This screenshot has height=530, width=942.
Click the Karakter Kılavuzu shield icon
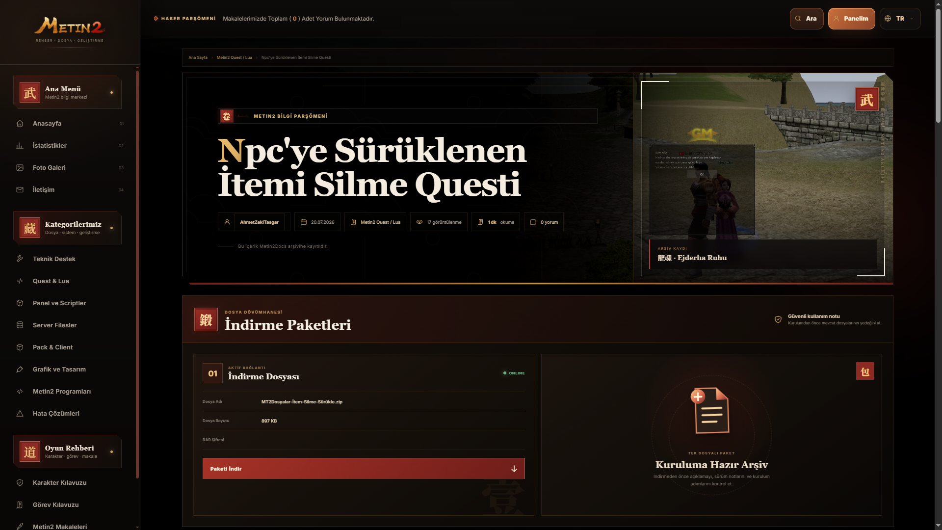[x=20, y=483]
